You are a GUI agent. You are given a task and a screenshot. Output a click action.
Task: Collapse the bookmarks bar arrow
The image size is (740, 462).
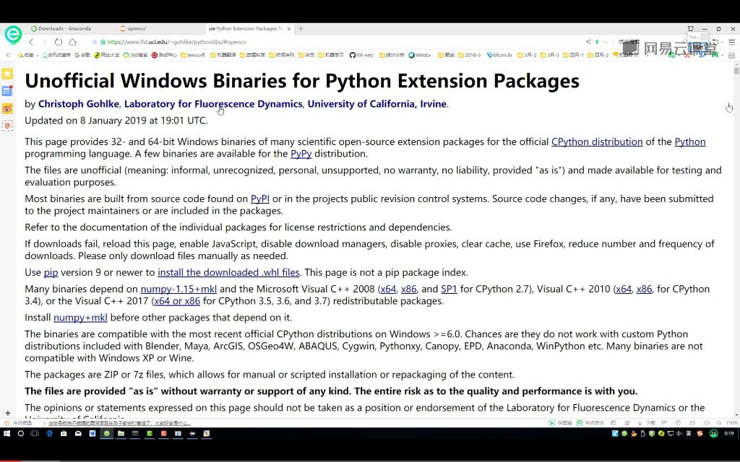8,55
